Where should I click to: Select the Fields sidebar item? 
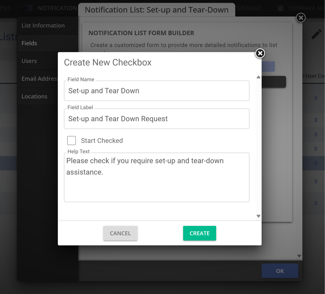pos(29,43)
